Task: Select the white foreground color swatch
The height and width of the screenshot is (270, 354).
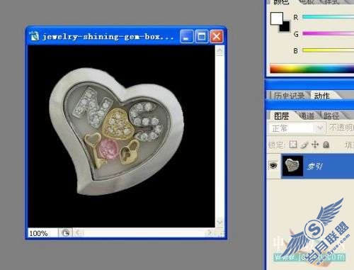Action: [x=276, y=18]
